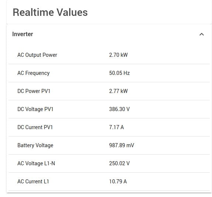Select the AC Current L1 label
This screenshot has width=212, height=197.
(x=33, y=182)
